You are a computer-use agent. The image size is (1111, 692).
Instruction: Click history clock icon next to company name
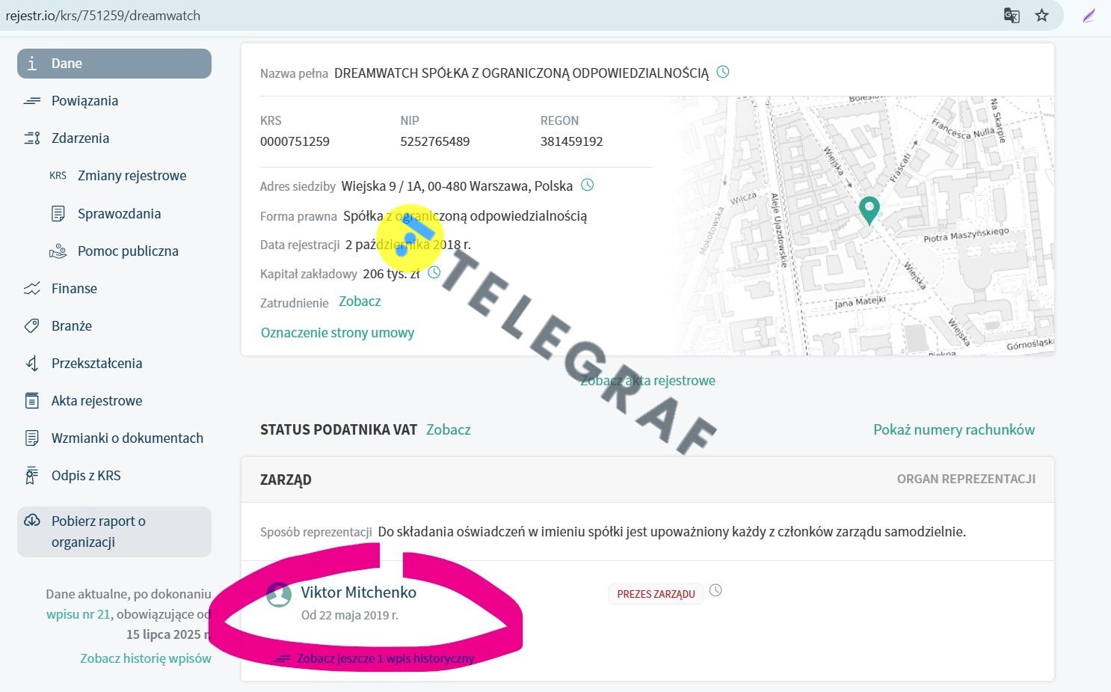tap(723, 73)
